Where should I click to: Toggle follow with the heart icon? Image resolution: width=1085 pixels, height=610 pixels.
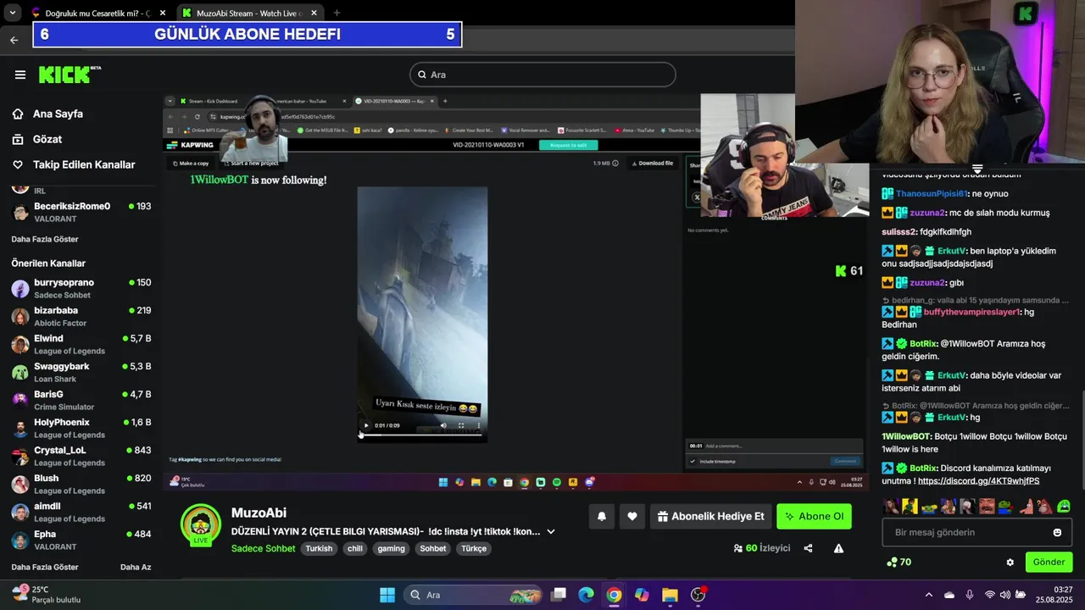[632, 516]
